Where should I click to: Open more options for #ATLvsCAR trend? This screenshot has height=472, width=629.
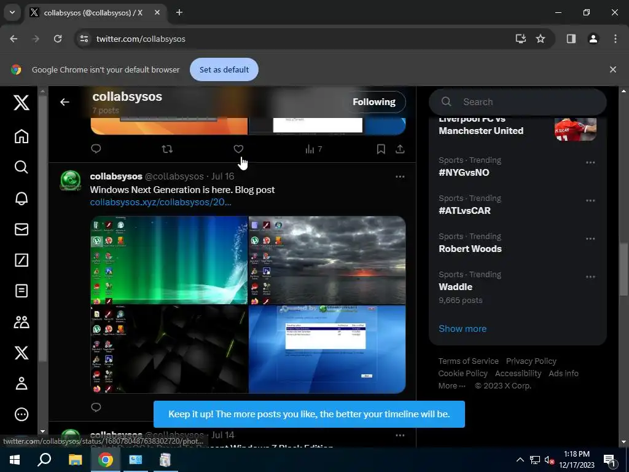click(x=590, y=201)
